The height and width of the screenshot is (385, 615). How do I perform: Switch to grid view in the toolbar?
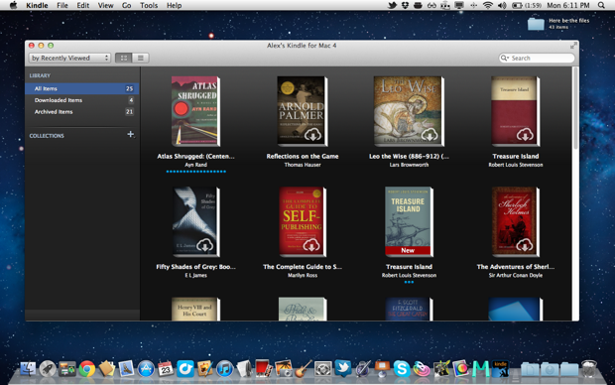pos(124,59)
